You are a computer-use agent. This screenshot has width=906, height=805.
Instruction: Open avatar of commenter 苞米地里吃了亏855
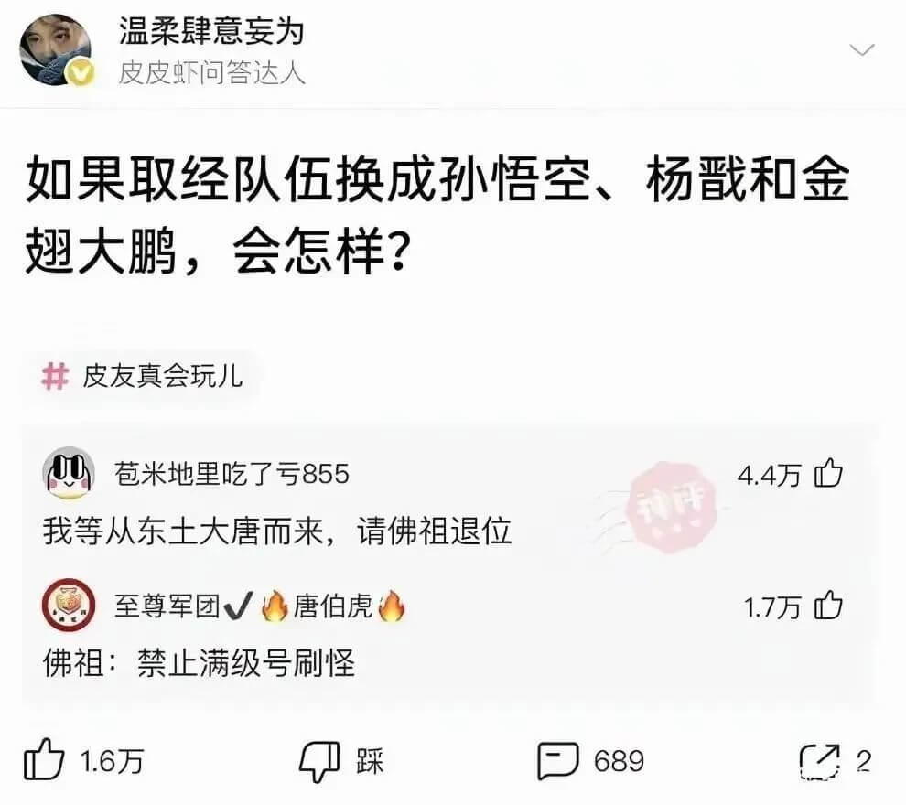[69, 475]
